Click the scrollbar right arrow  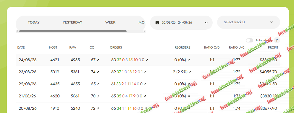144,31
